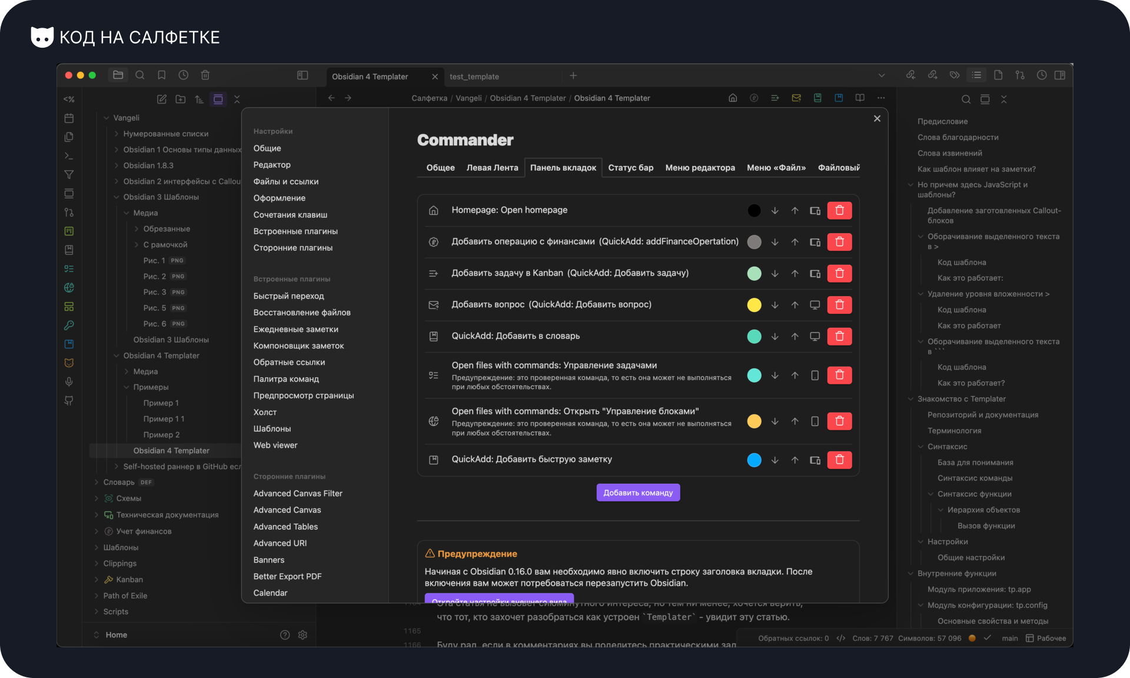Toggle device mode for 'Добавить задачу в Kanban'
Image resolution: width=1130 pixels, height=678 pixels.
pos(815,273)
